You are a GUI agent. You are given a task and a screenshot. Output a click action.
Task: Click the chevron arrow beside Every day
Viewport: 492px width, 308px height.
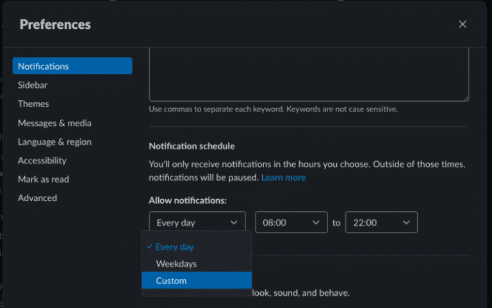pos(233,223)
